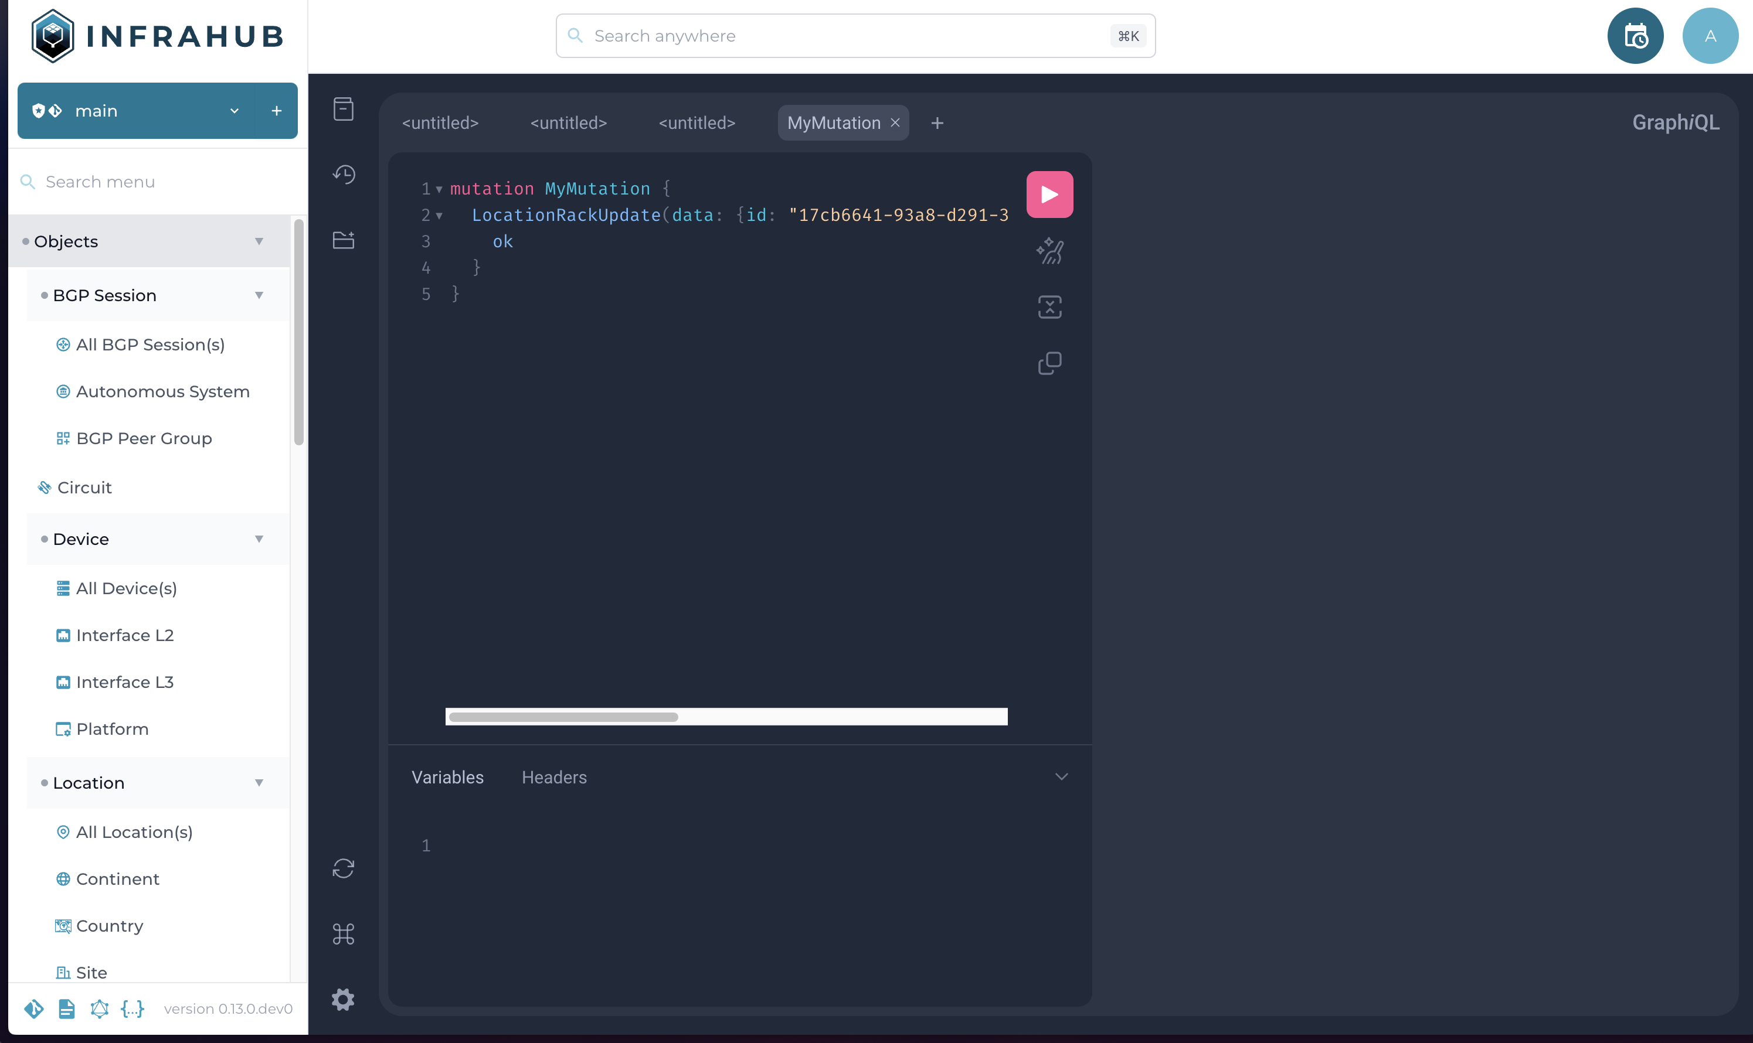Show query History in GraphiQL sidebar
Screen dimensions: 1753x1043
tap(344, 174)
